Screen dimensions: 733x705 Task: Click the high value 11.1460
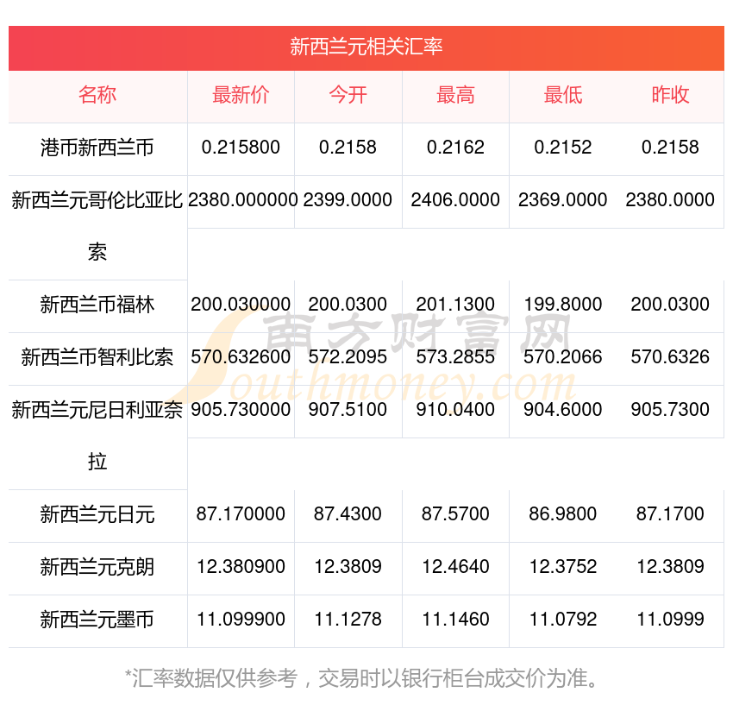point(455,620)
